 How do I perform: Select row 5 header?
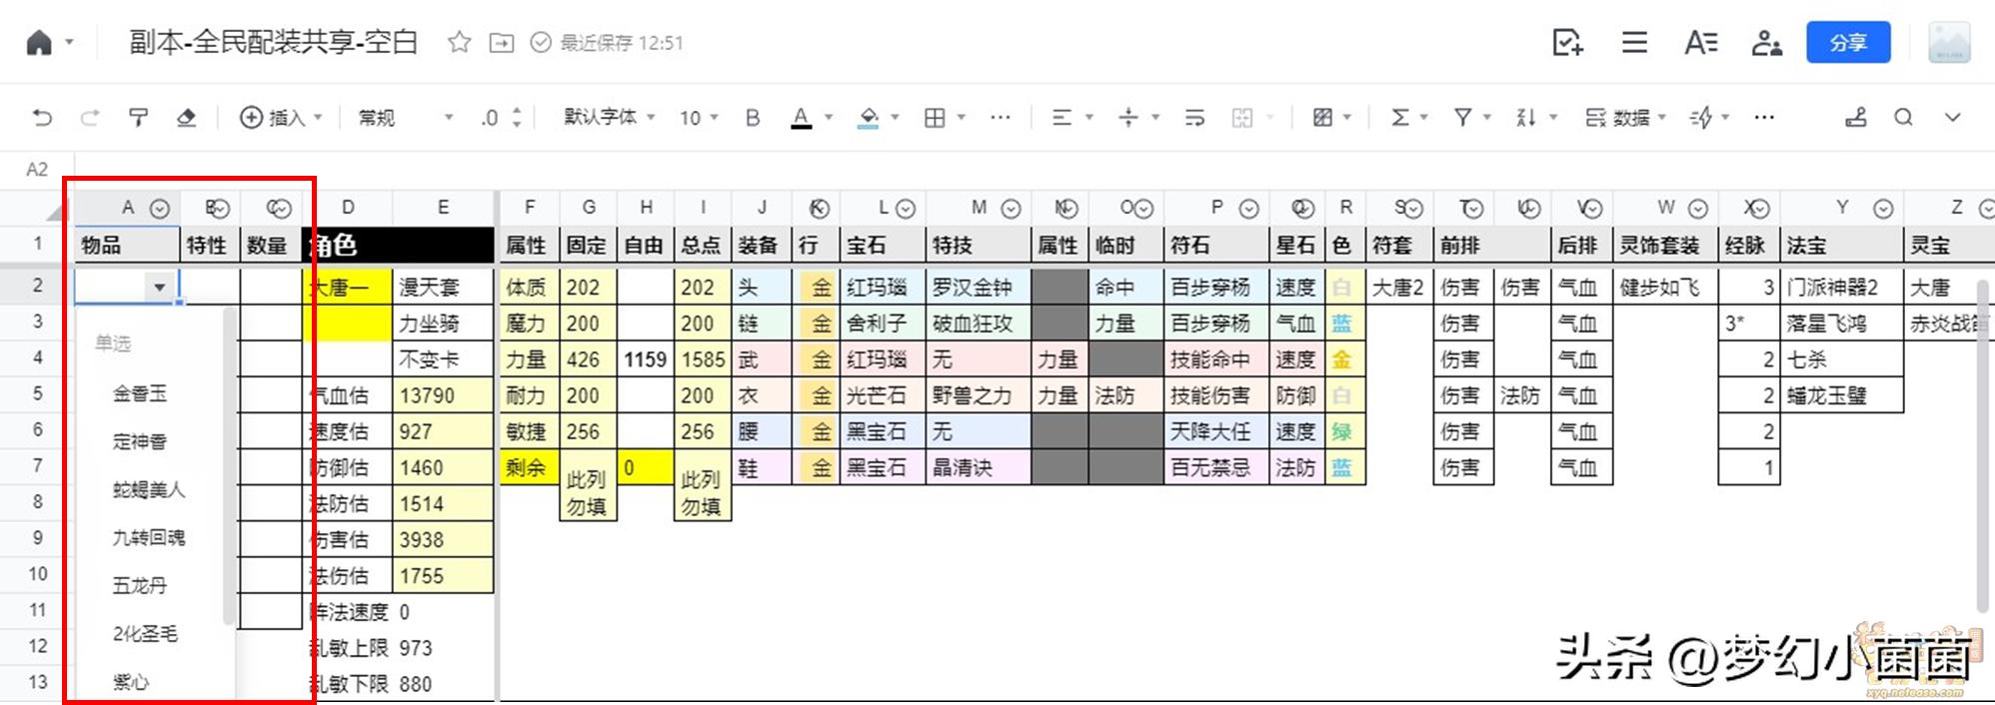point(37,393)
